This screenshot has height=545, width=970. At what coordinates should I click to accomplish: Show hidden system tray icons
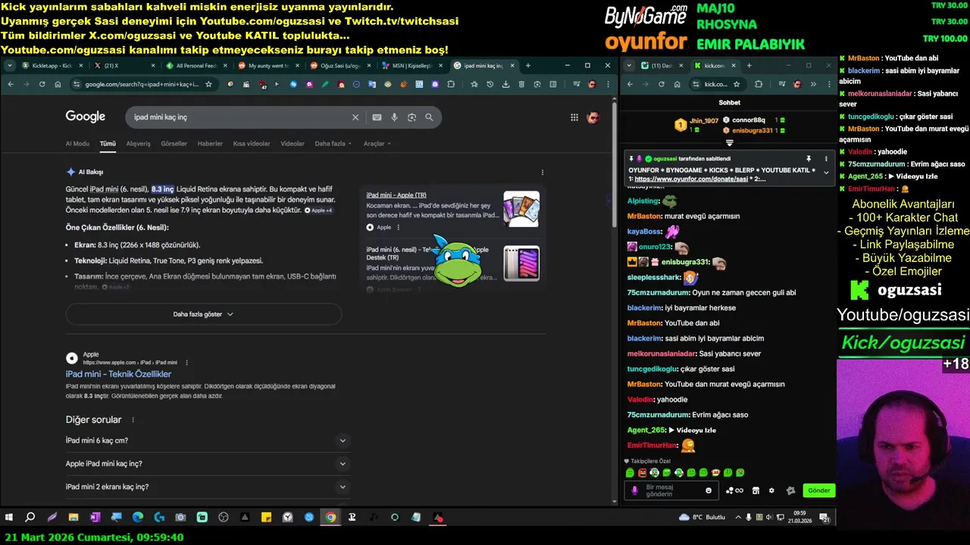(x=738, y=518)
